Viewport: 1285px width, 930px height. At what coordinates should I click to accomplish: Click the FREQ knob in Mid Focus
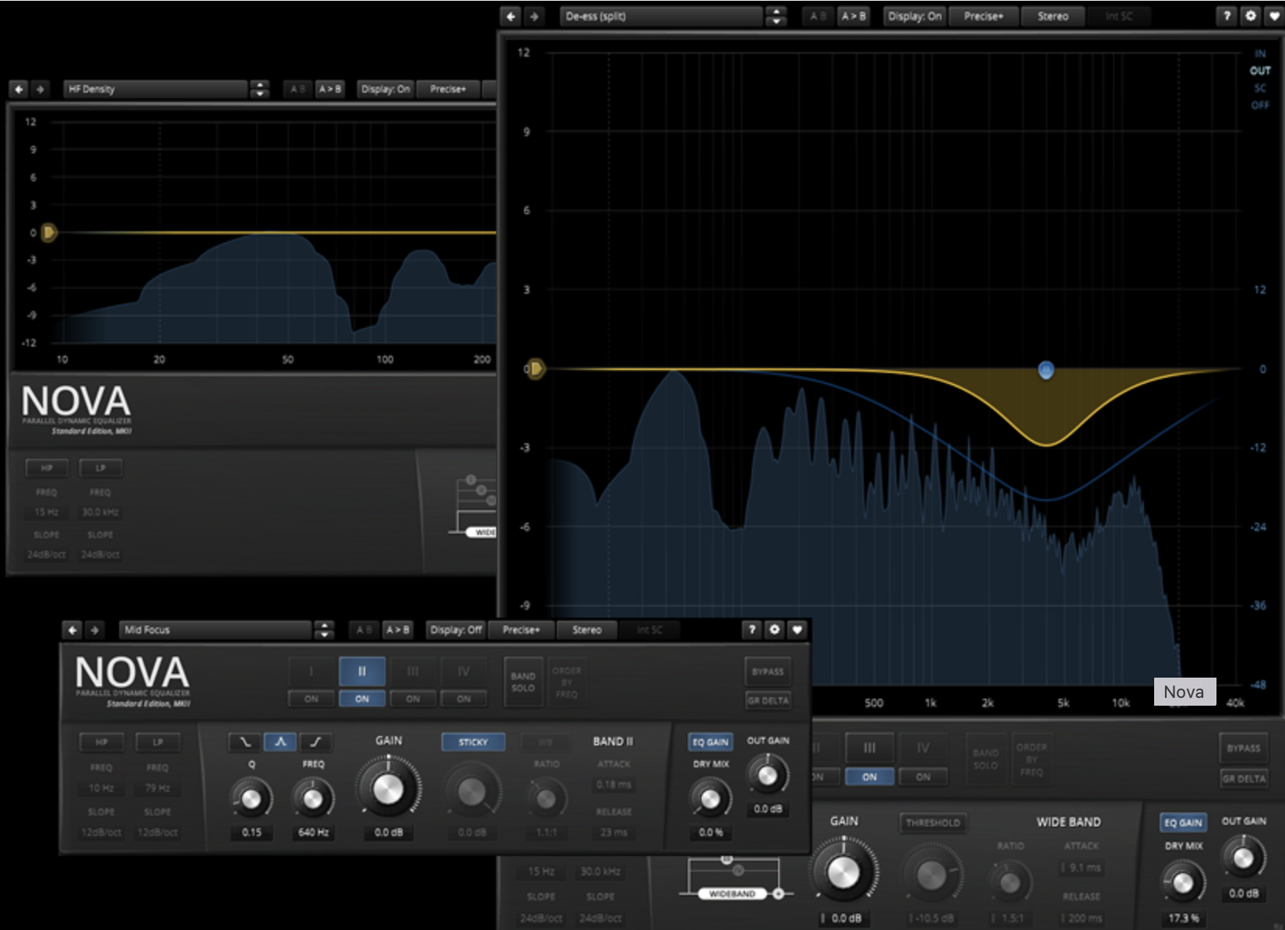(313, 798)
